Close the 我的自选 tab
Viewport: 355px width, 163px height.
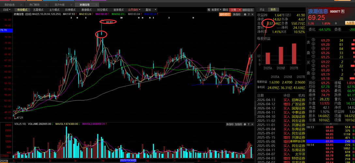point(21,5)
